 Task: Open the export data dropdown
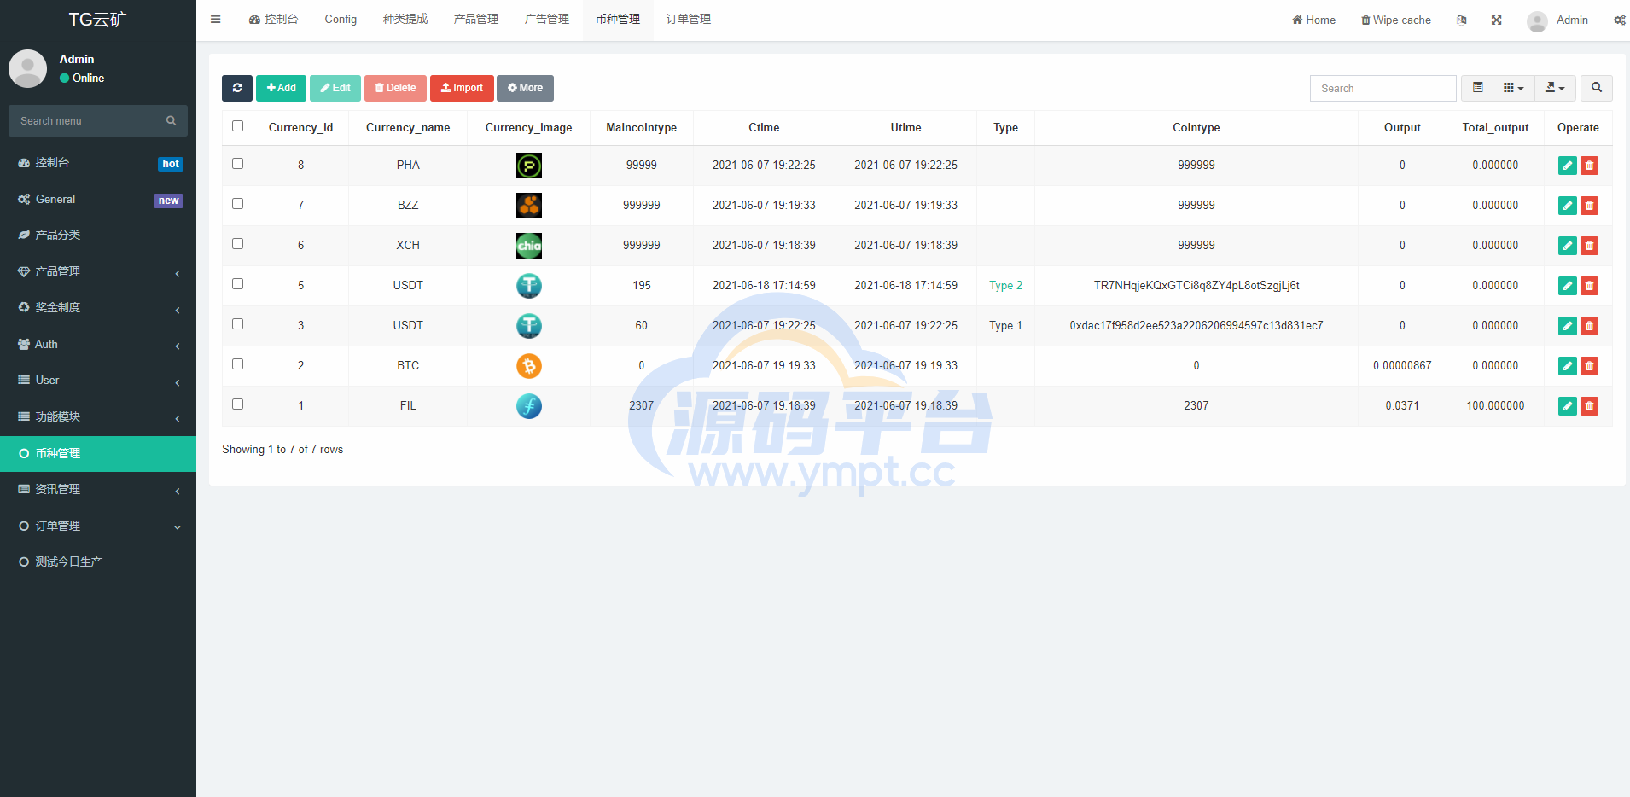[1556, 88]
